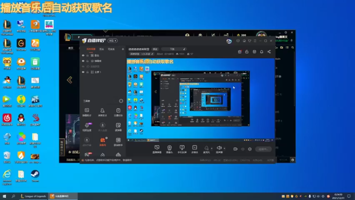Click the live companion taskbar button
The width and height of the screenshot is (355, 200).
pos(63,196)
